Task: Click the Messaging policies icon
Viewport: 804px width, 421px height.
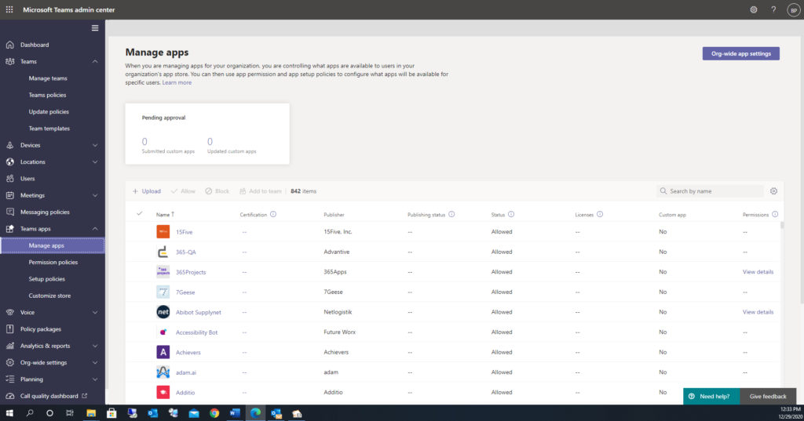Action: (x=9, y=212)
